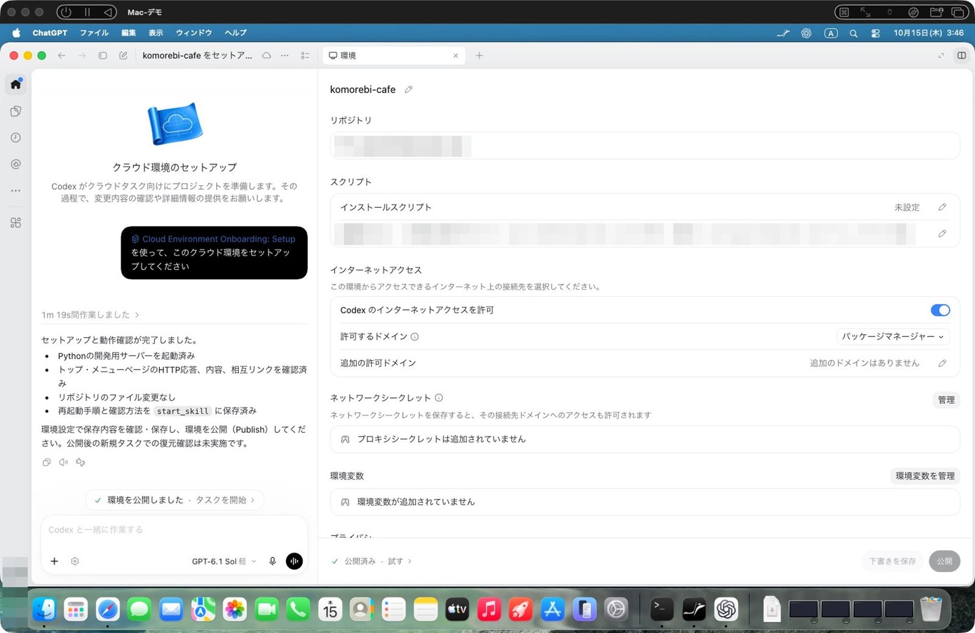Open the @ mentions icon in the sidebar
Viewport: 975px width, 633px height.
pyautogui.click(x=16, y=164)
